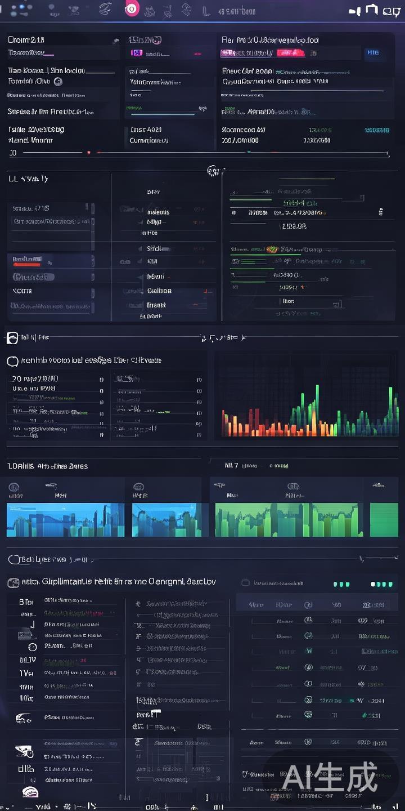The height and width of the screenshot is (811, 405).
Task: Toggle the green square checkbox in the table
Action: point(308,651)
